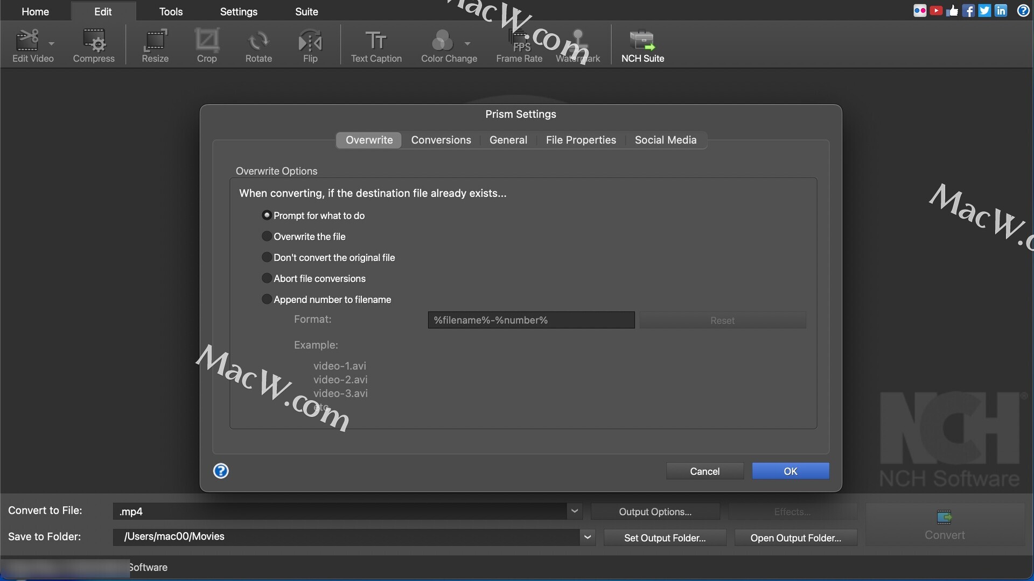Enable Append number to filename
This screenshot has height=581, width=1034.
[267, 300]
